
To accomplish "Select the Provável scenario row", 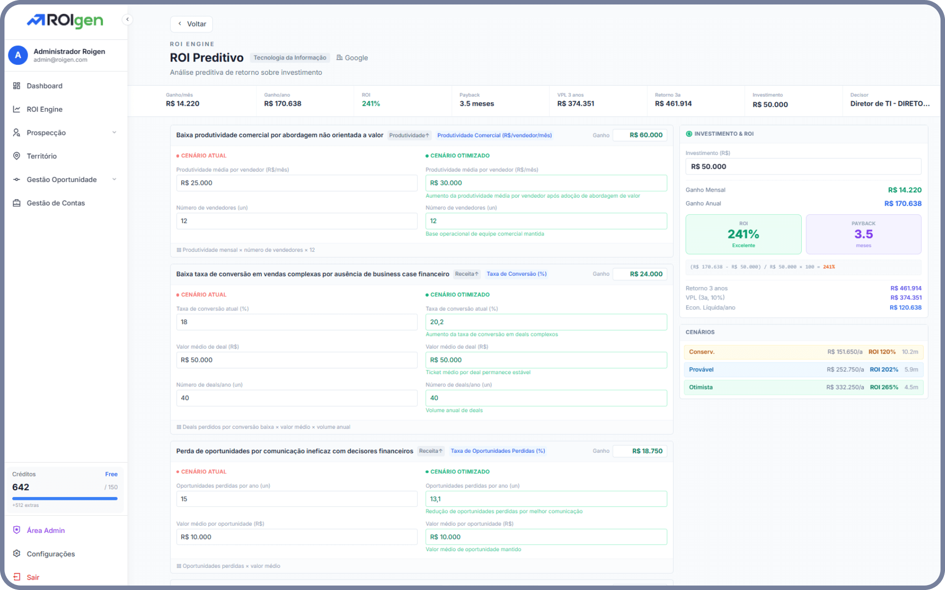I will (803, 370).
